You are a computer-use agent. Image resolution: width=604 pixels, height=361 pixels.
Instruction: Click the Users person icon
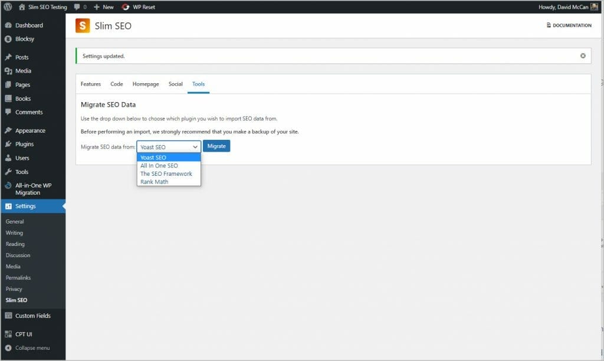(8, 158)
